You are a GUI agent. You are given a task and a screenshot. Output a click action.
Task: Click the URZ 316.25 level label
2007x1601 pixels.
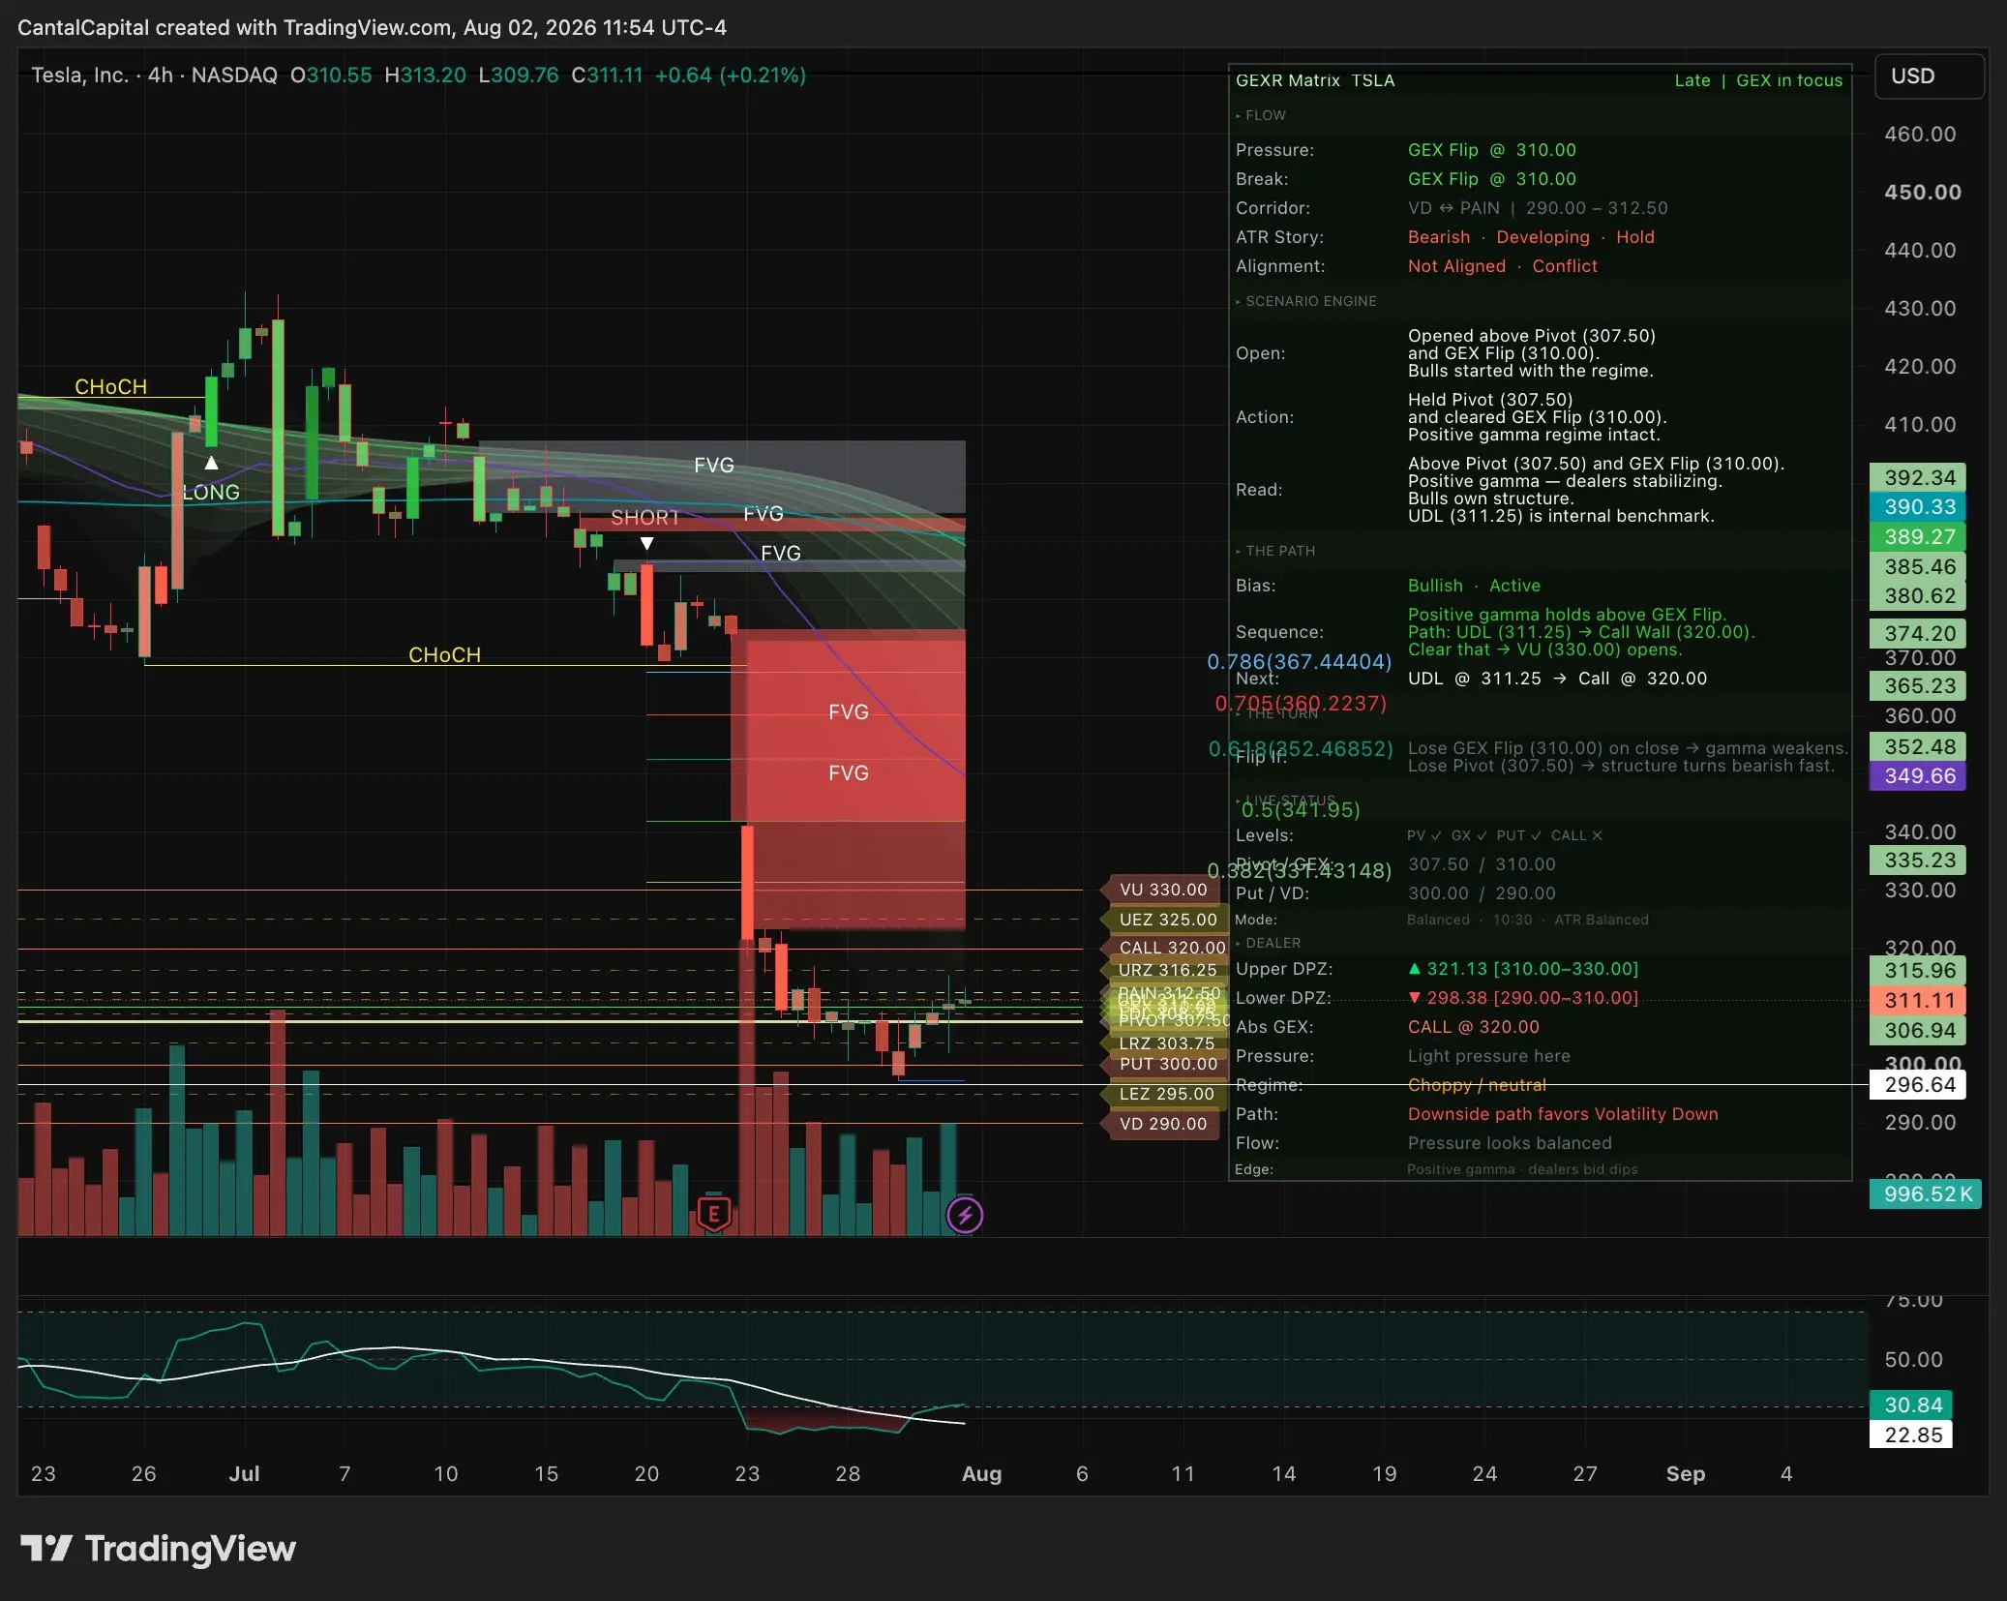(1167, 970)
